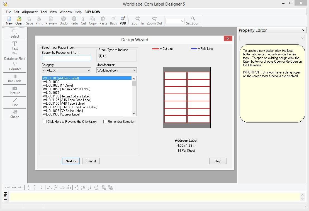Viewport: 309px width, 211px height.
Task: Click the Help button
Action: (218, 161)
